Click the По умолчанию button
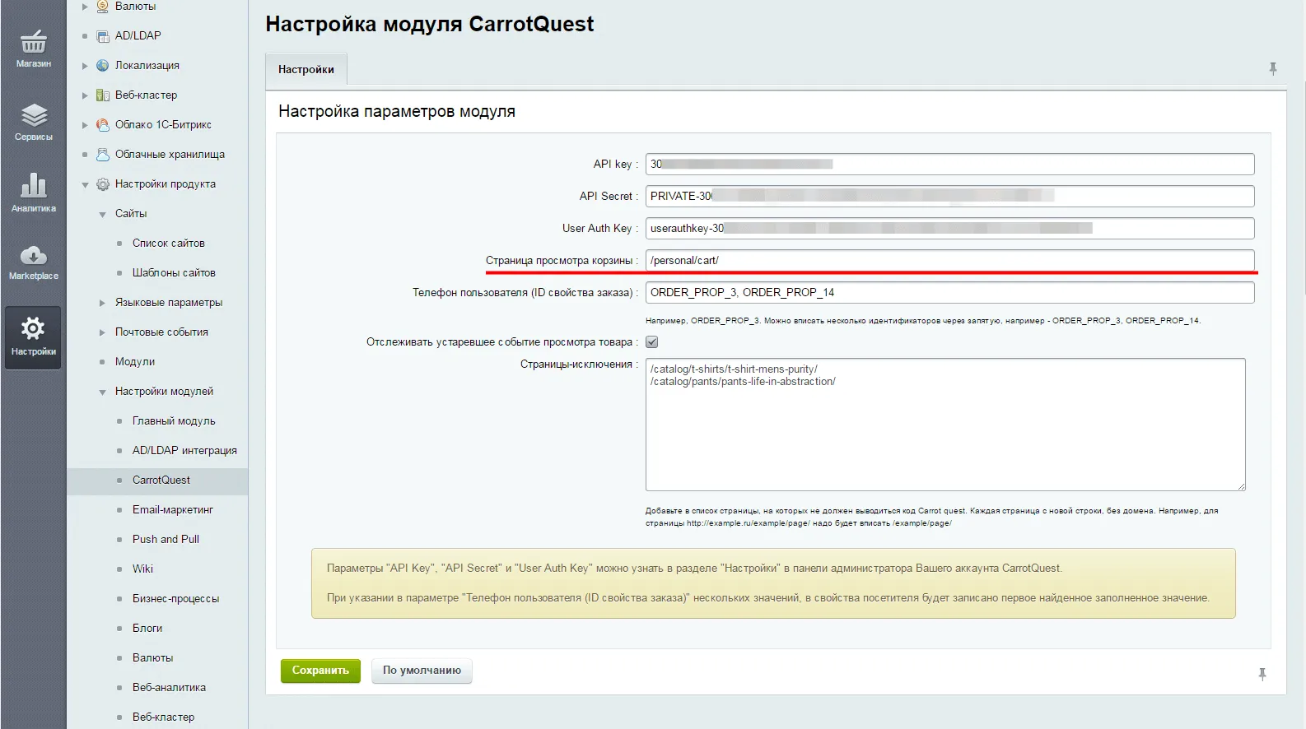This screenshot has width=1306, height=729. click(422, 671)
